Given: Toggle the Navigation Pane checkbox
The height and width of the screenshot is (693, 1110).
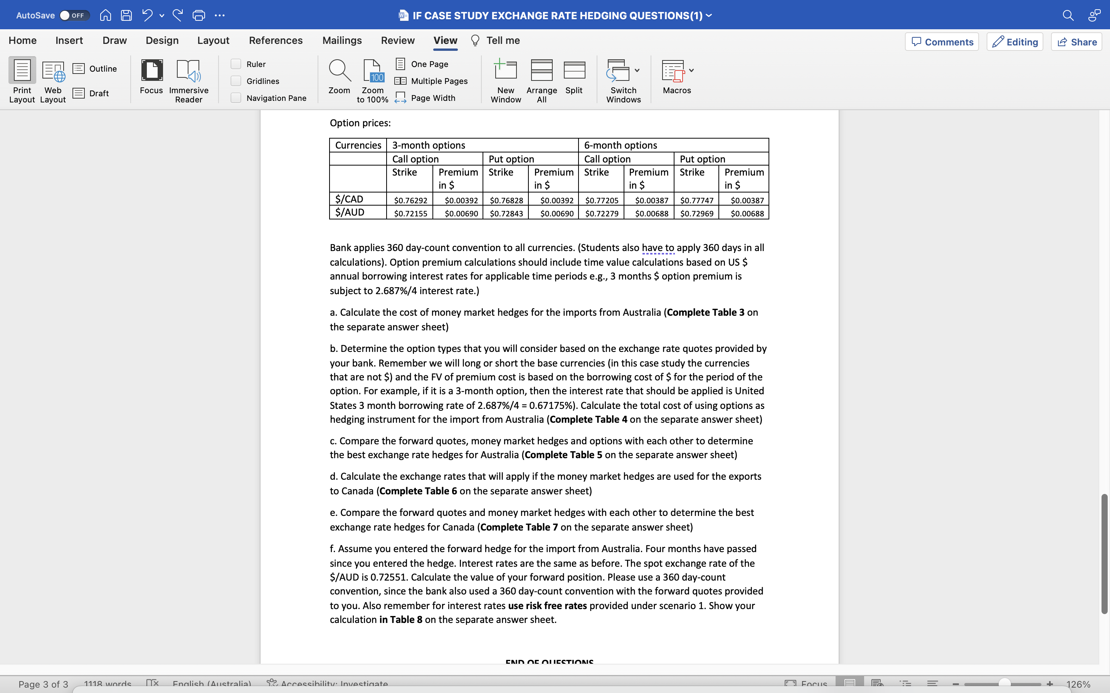Looking at the screenshot, I should pyautogui.click(x=237, y=98).
